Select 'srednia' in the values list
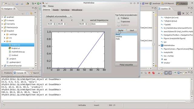Image resolution: width=194 pixels, height=109 pixels. point(126,37)
